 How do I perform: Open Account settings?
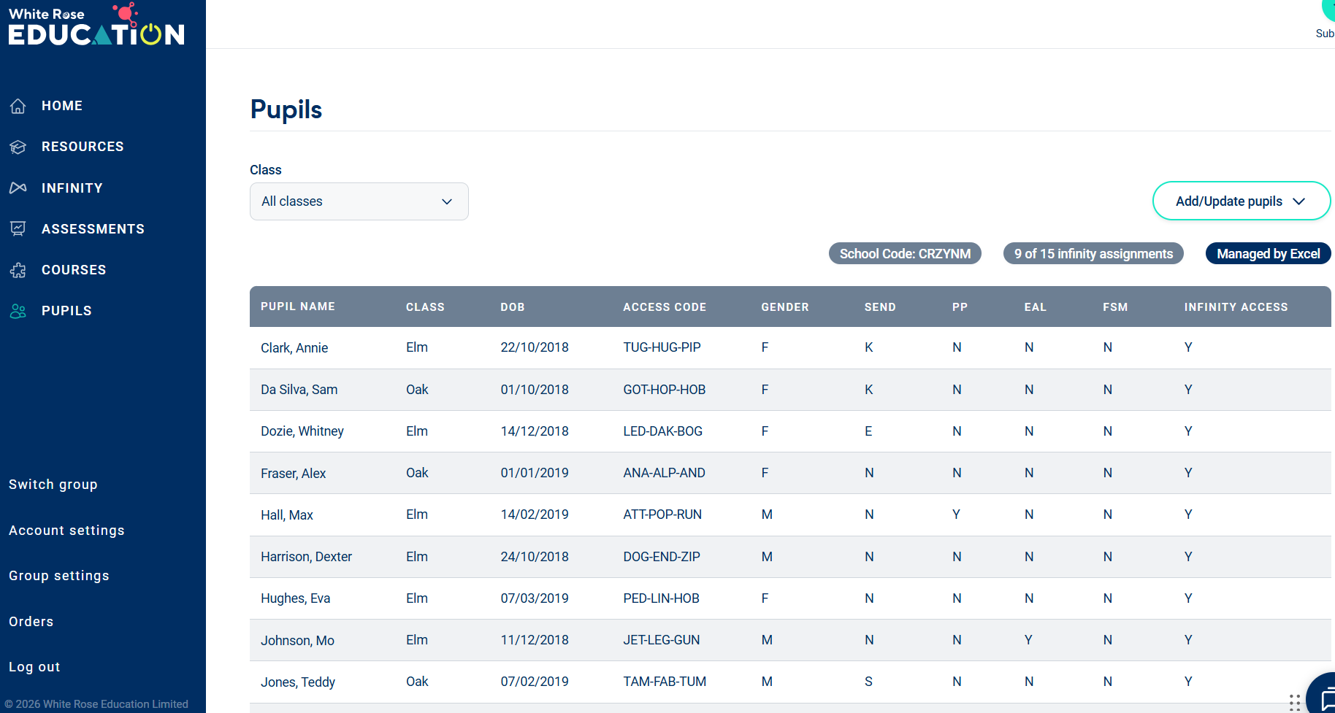coord(66,531)
